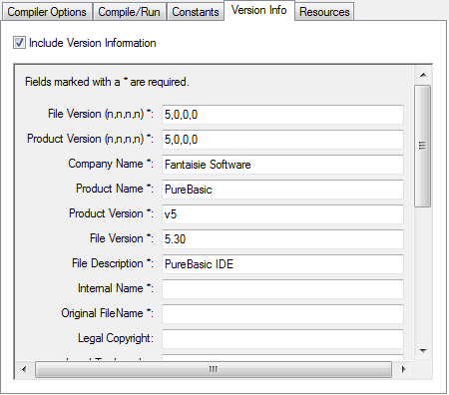This screenshot has height=395, width=449.
Task: Click the File Version field showing 5.30
Action: [282, 239]
